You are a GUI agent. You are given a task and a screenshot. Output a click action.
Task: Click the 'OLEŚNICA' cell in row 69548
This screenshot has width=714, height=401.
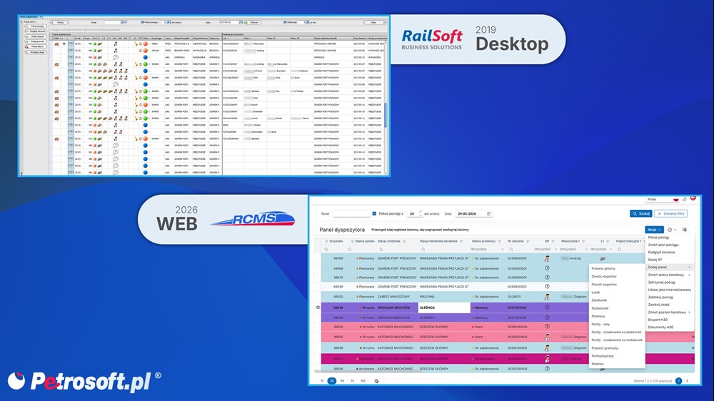click(x=444, y=308)
